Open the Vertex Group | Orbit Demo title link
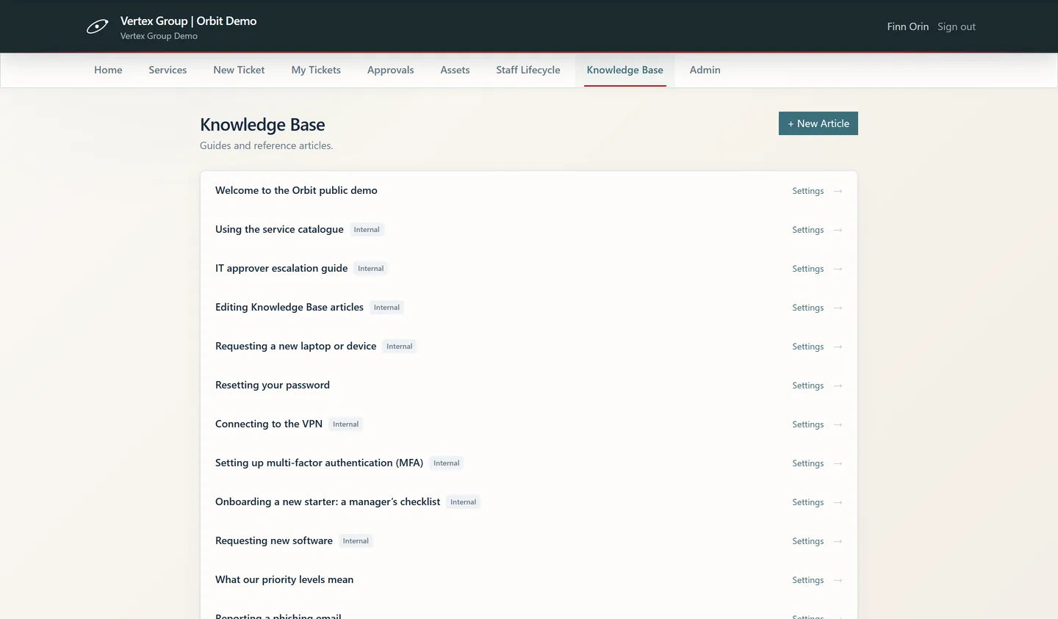This screenshot has height=619, width=1058. (x=188, y=21)
